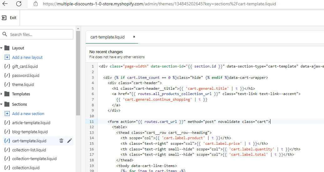Click Add a new layout link

point(27,58)
